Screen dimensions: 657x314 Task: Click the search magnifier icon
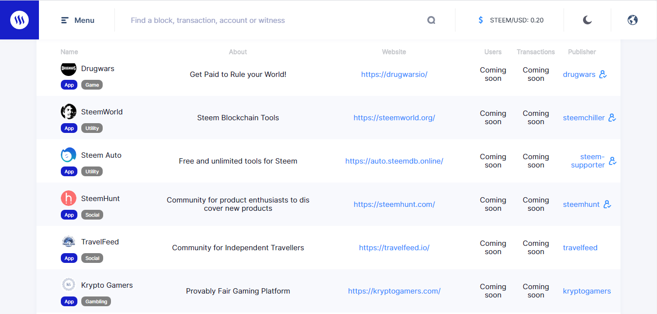click(431, 20)
